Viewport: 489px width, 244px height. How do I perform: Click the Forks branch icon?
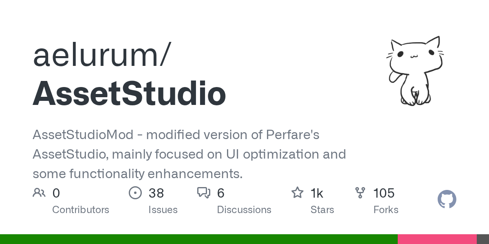[360, 193]
